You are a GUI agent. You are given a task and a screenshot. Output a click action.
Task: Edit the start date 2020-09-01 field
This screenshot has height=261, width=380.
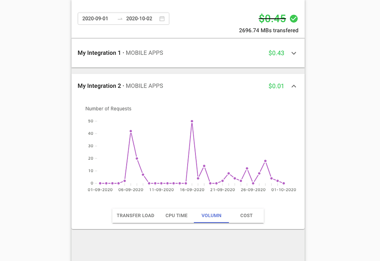pos(95,19)
